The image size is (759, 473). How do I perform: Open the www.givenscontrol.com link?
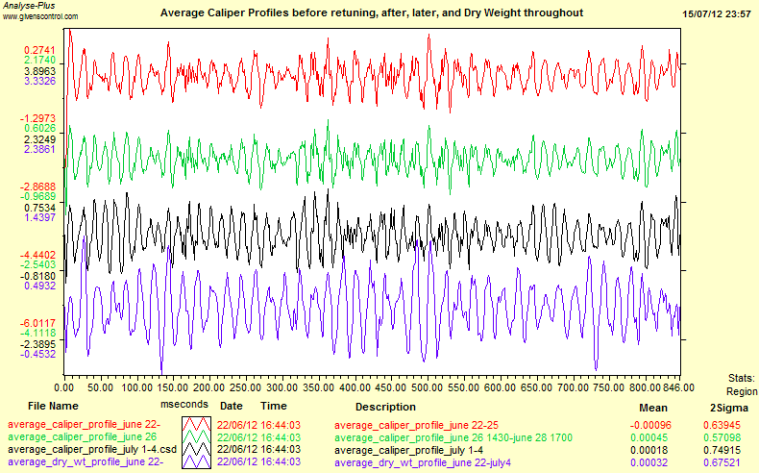40,16
